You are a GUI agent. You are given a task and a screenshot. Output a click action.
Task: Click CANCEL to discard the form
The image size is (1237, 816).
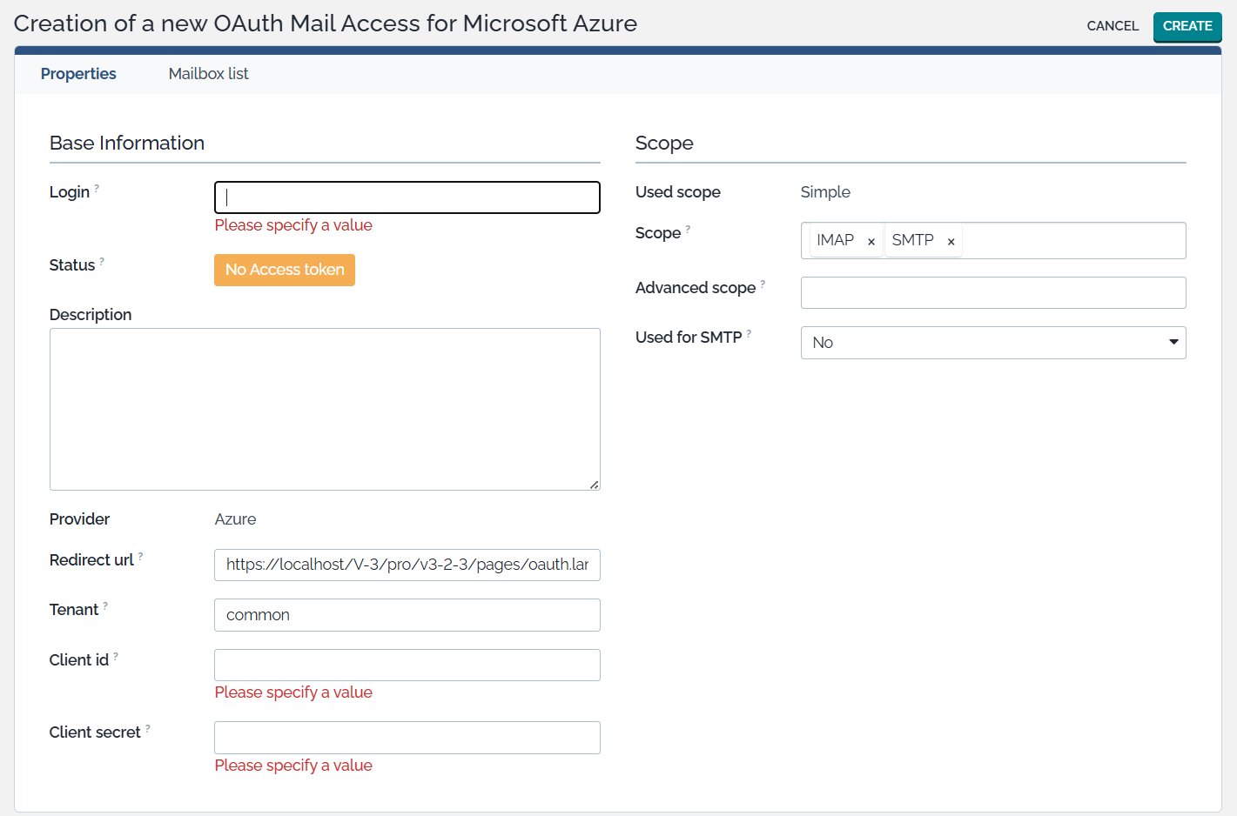coord(1112,26)
